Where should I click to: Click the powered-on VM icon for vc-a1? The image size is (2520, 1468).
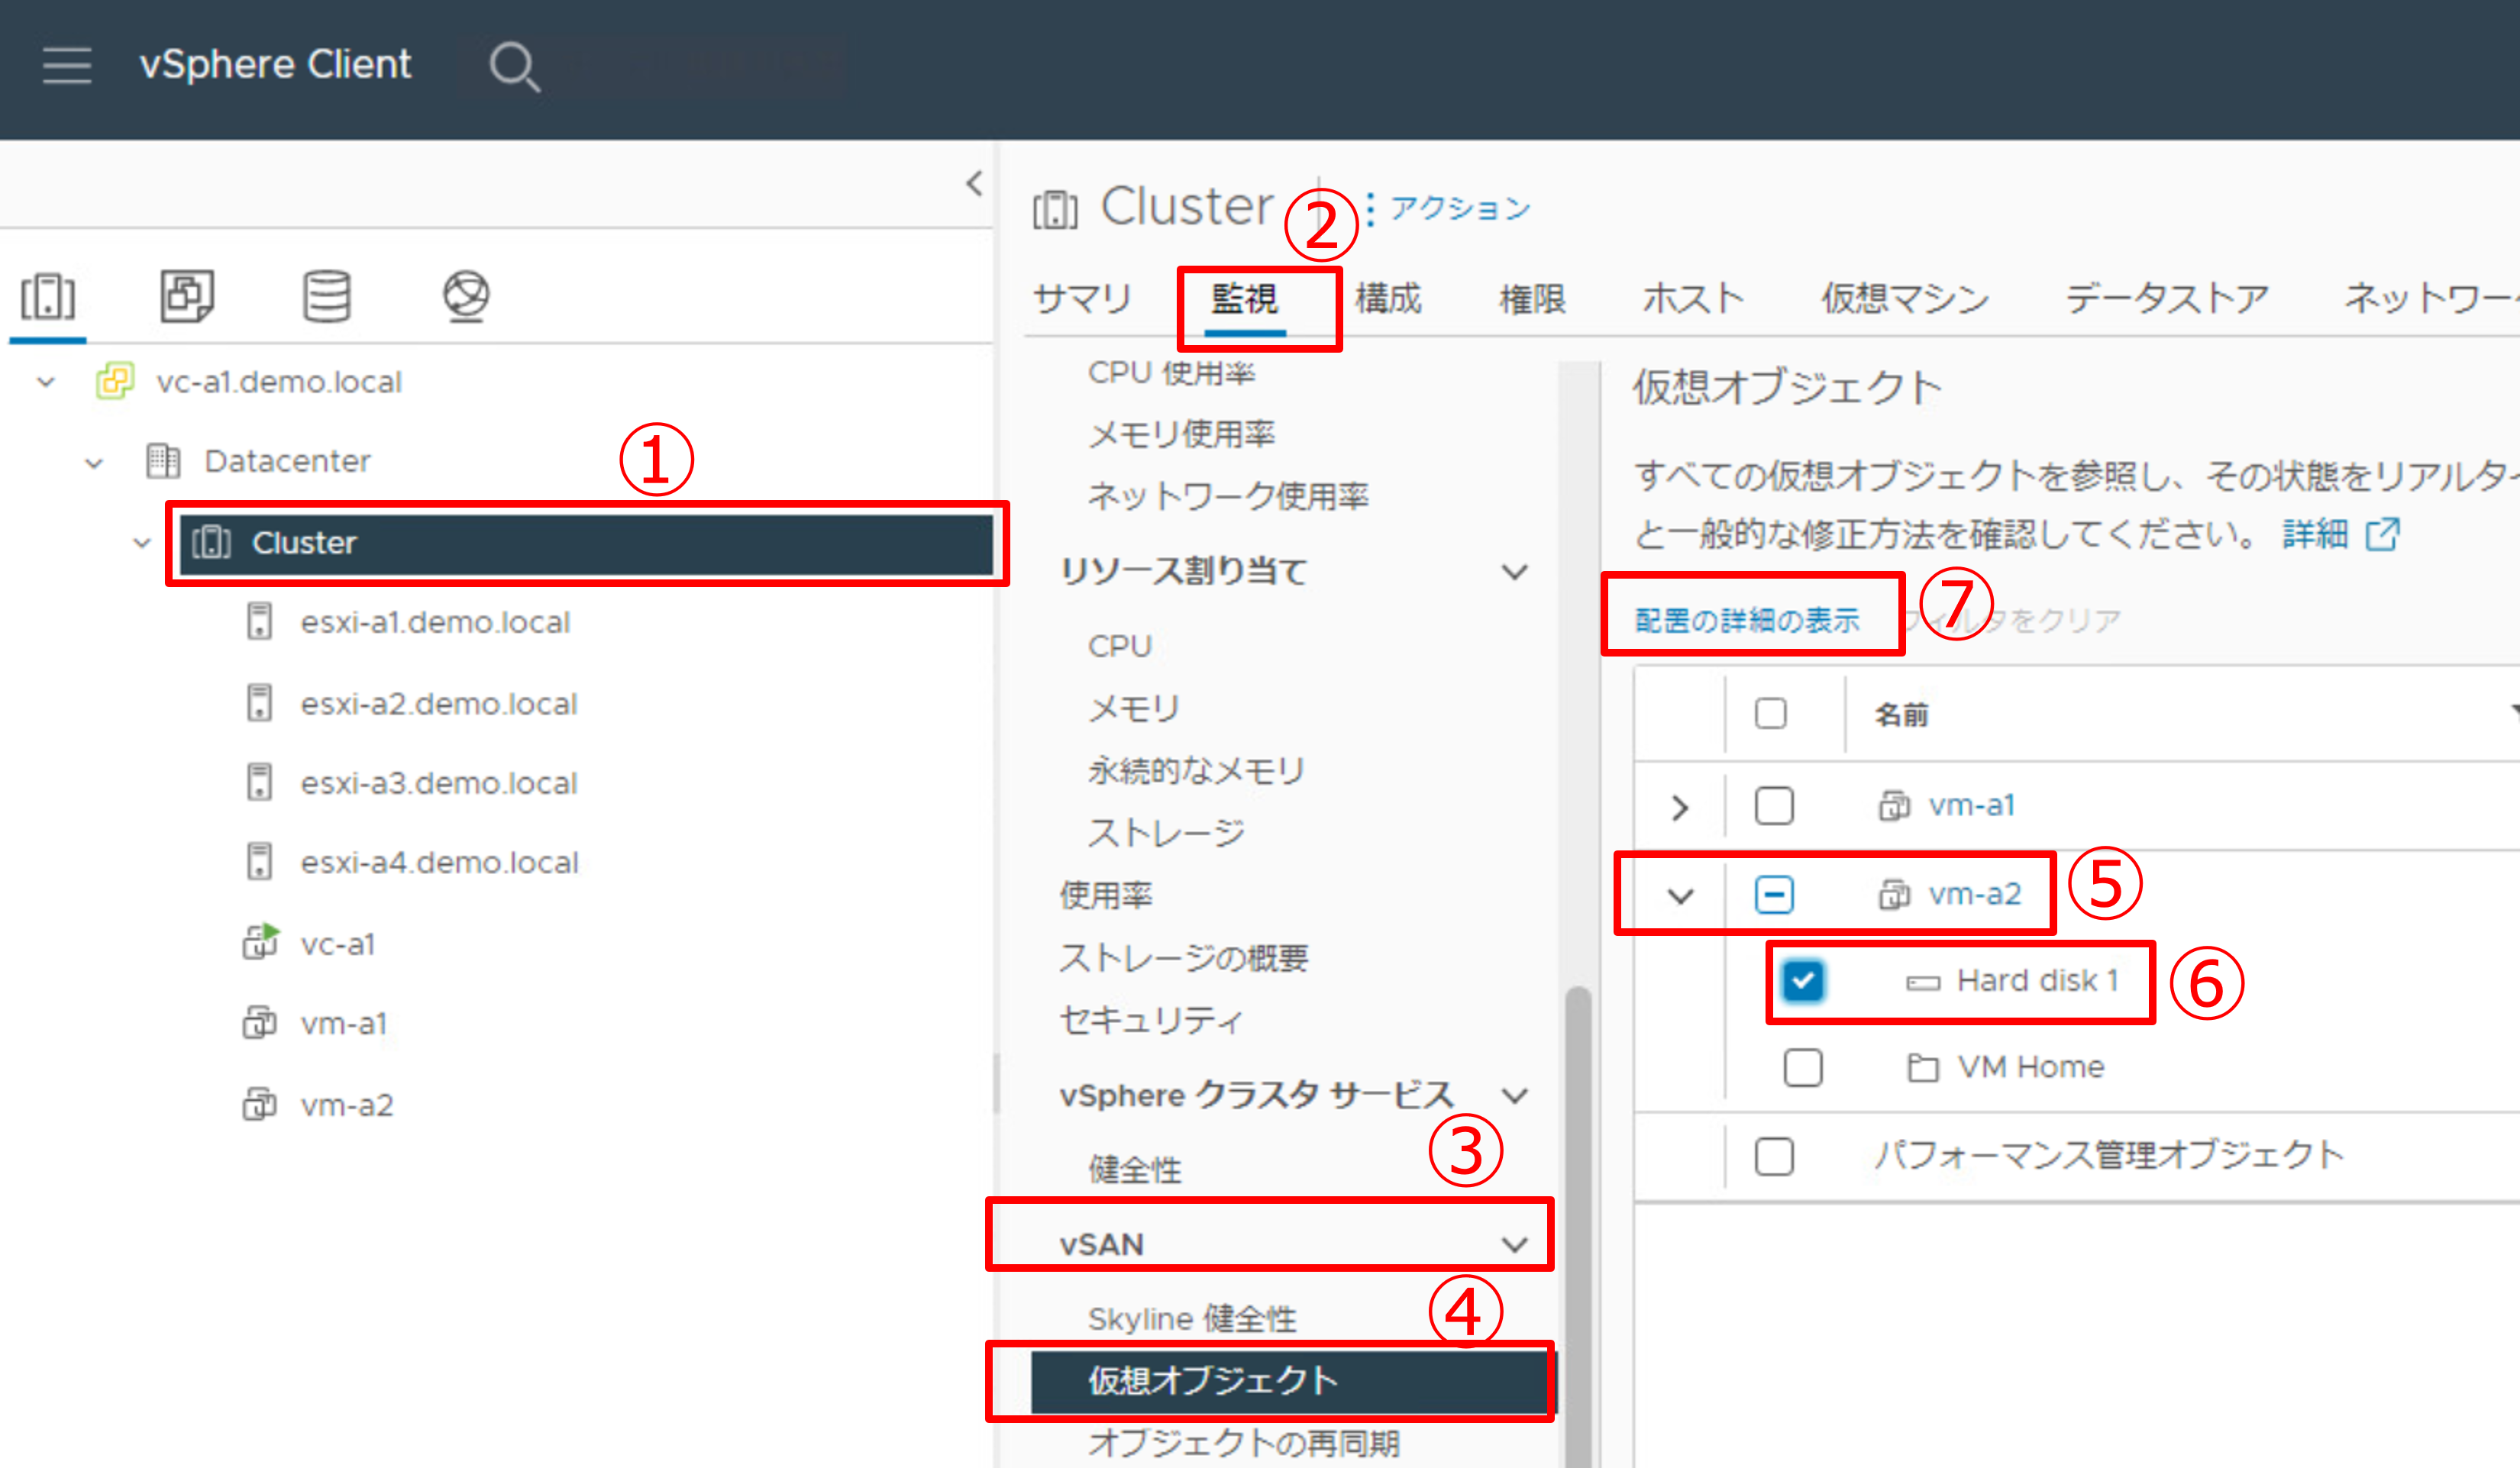tap(261, 942)
